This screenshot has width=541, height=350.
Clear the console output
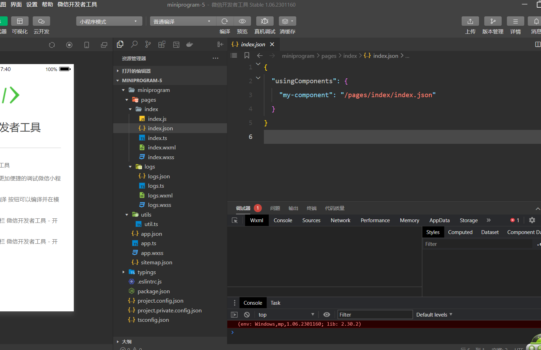click(247, 315)
